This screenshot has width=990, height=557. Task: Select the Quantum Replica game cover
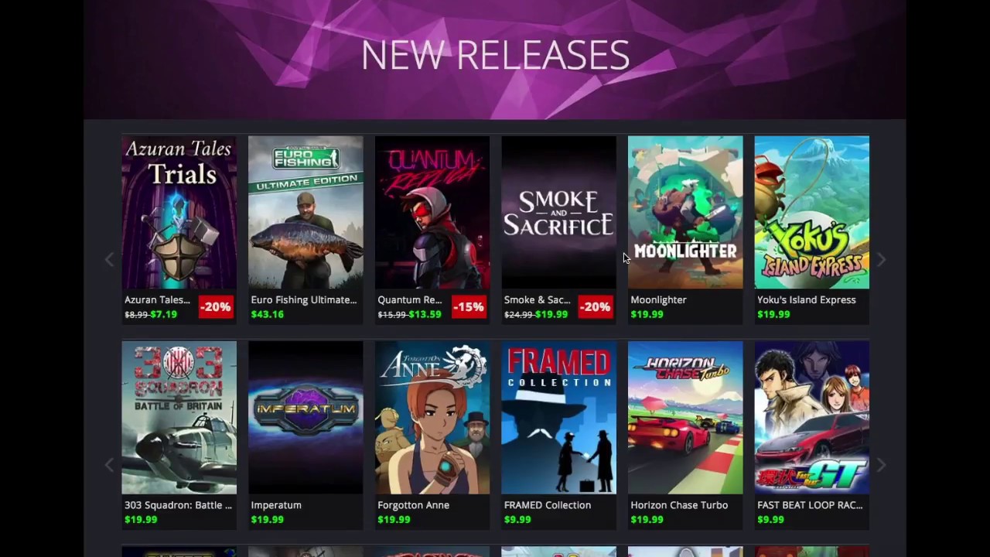tap(432, 212)
